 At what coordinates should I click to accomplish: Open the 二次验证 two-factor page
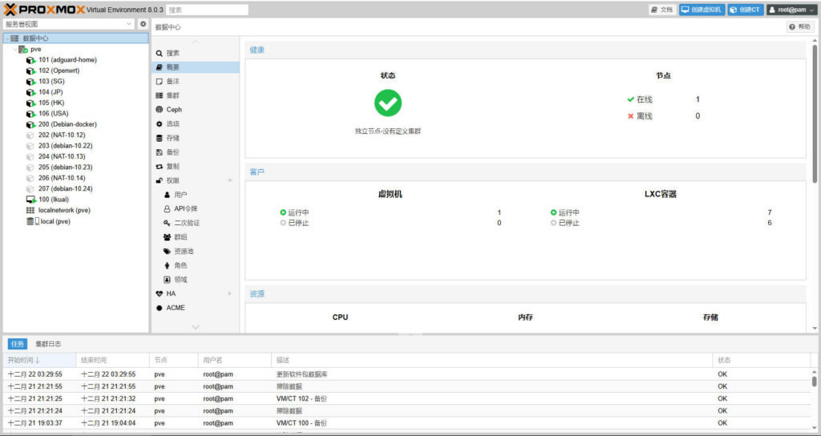[187, 223]
